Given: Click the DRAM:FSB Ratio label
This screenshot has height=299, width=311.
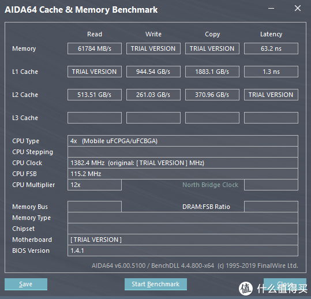Looking at the screenshot, I should (206, 207).
